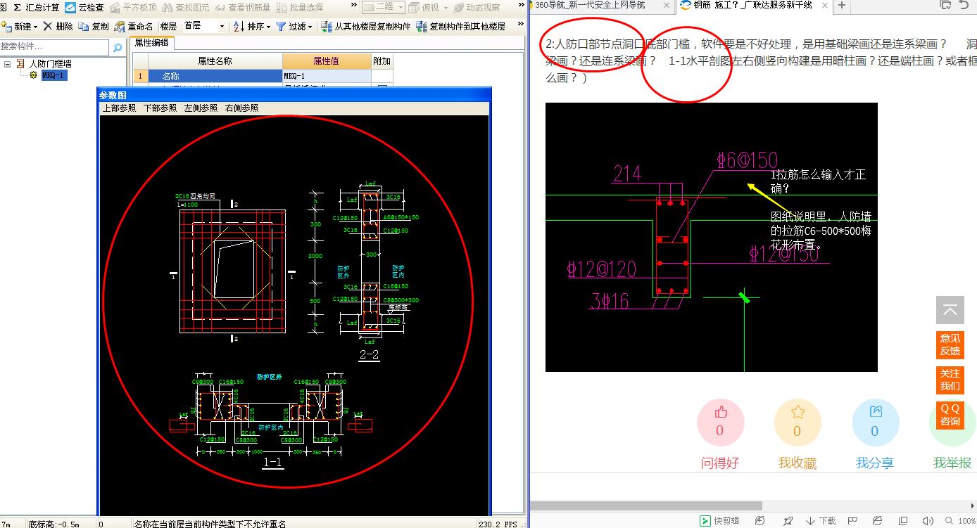977x528 pixels.
Task: Open 查找图元 find element tool
Action: (x=185, y=7)
